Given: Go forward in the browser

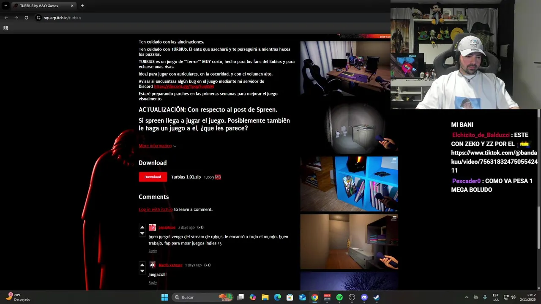Looking at the screenshot, I should (x=16, y=18).
